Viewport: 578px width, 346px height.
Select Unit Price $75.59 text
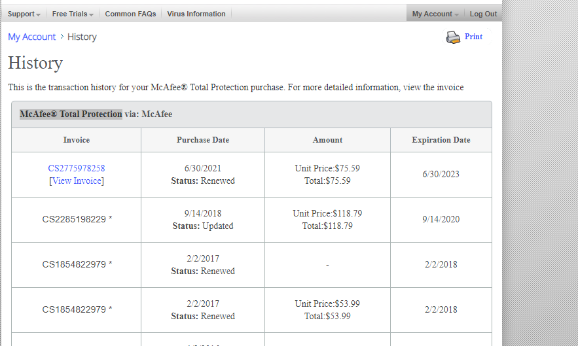pos(327,168)
